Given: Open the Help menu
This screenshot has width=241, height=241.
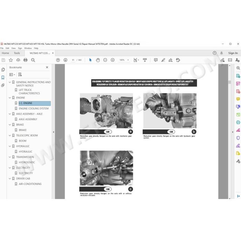Looking at the screenshot, I should coord(36,48).
